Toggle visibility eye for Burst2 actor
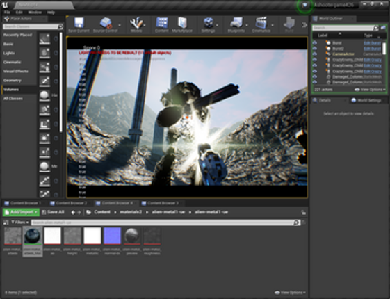This screenshot has height=299, width=390. 315,49
